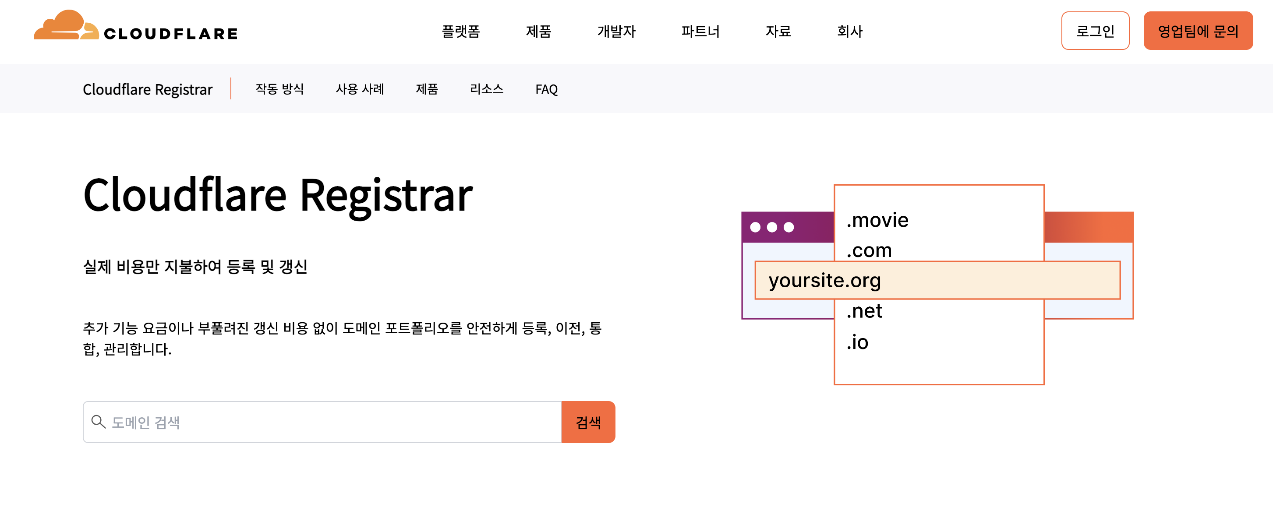Click the CLOUDFLARE wordmark text
The image size is (1273, 514).
171,34
